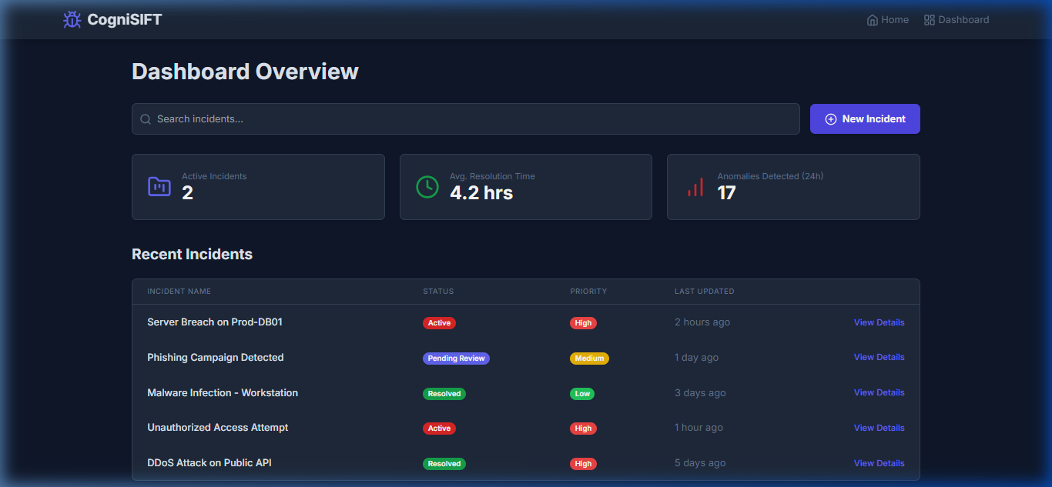Click the grid icon beside Dashboard

click(x=930, y=20)
